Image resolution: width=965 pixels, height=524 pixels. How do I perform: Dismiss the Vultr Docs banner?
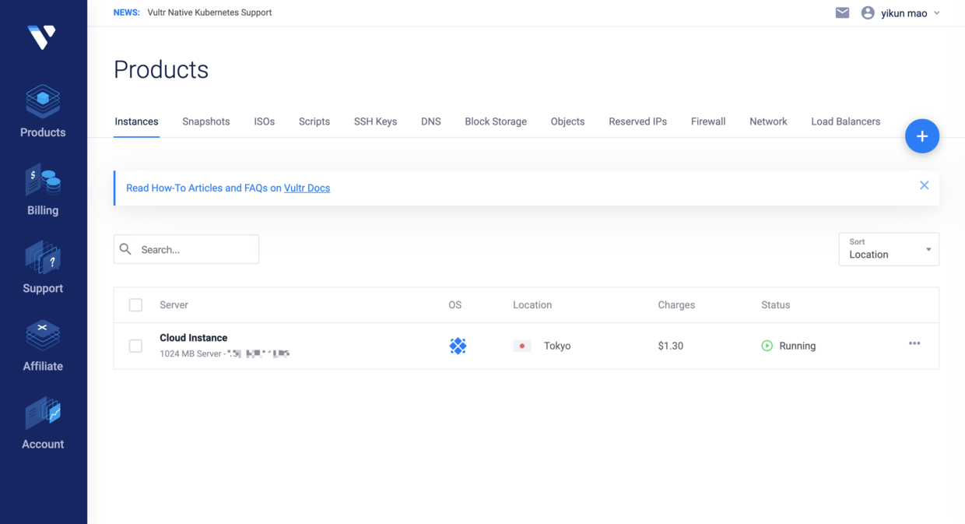click(x=924, y=185)
